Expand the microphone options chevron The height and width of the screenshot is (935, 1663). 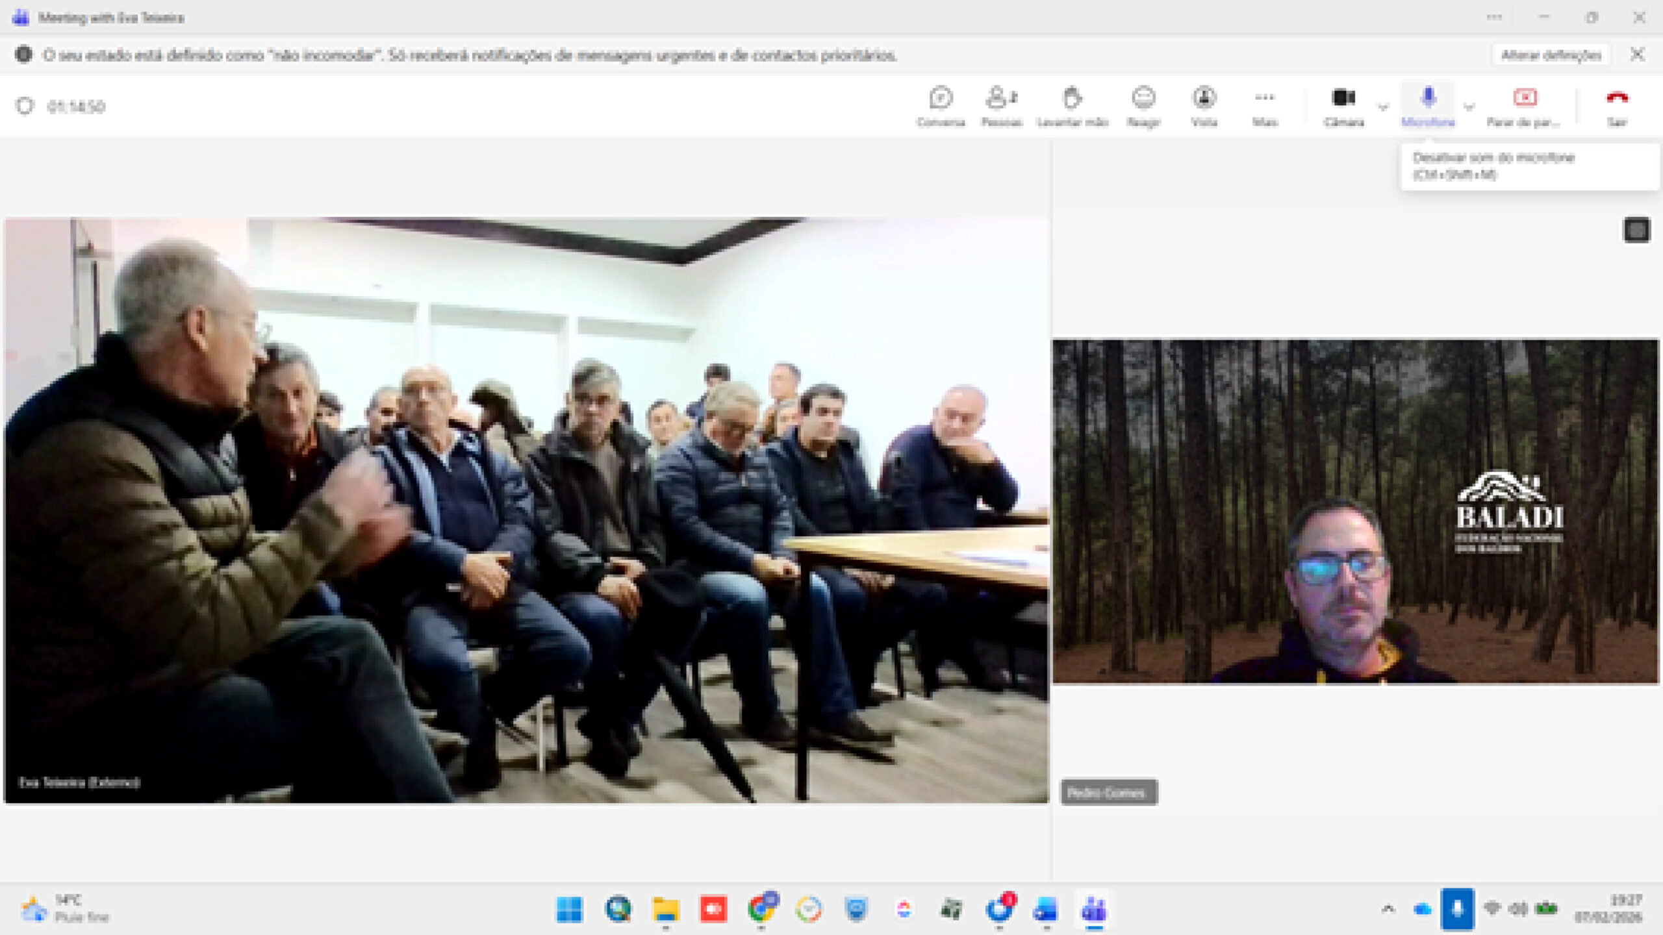tap(1469, 107)
